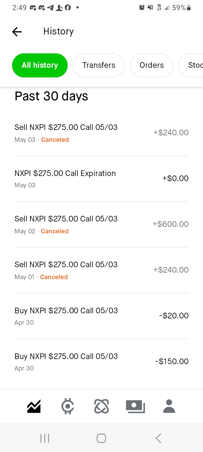The width and height of the screenshot is (203, 452).
Task: Open the cash tab icon
Action: pyautogui.click(x=135, y=407)
